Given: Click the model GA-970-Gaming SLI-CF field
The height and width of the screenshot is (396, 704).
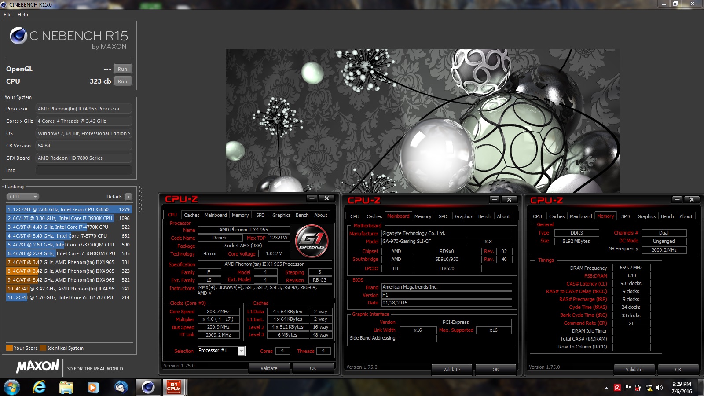Looking at the screenshot, I should [x=423, y=241].
